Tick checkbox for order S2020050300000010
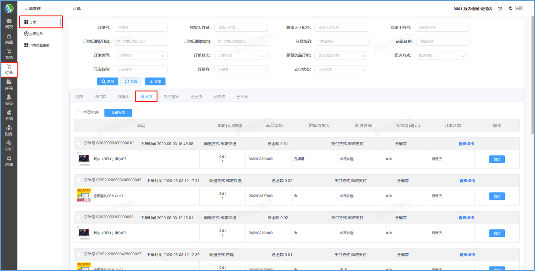This screenshot has height=271, width=535. coord(79,144)
